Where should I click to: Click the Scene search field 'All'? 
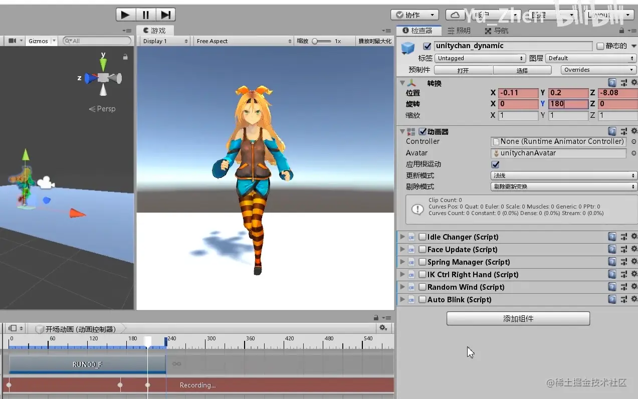click(x=97, y=41)
